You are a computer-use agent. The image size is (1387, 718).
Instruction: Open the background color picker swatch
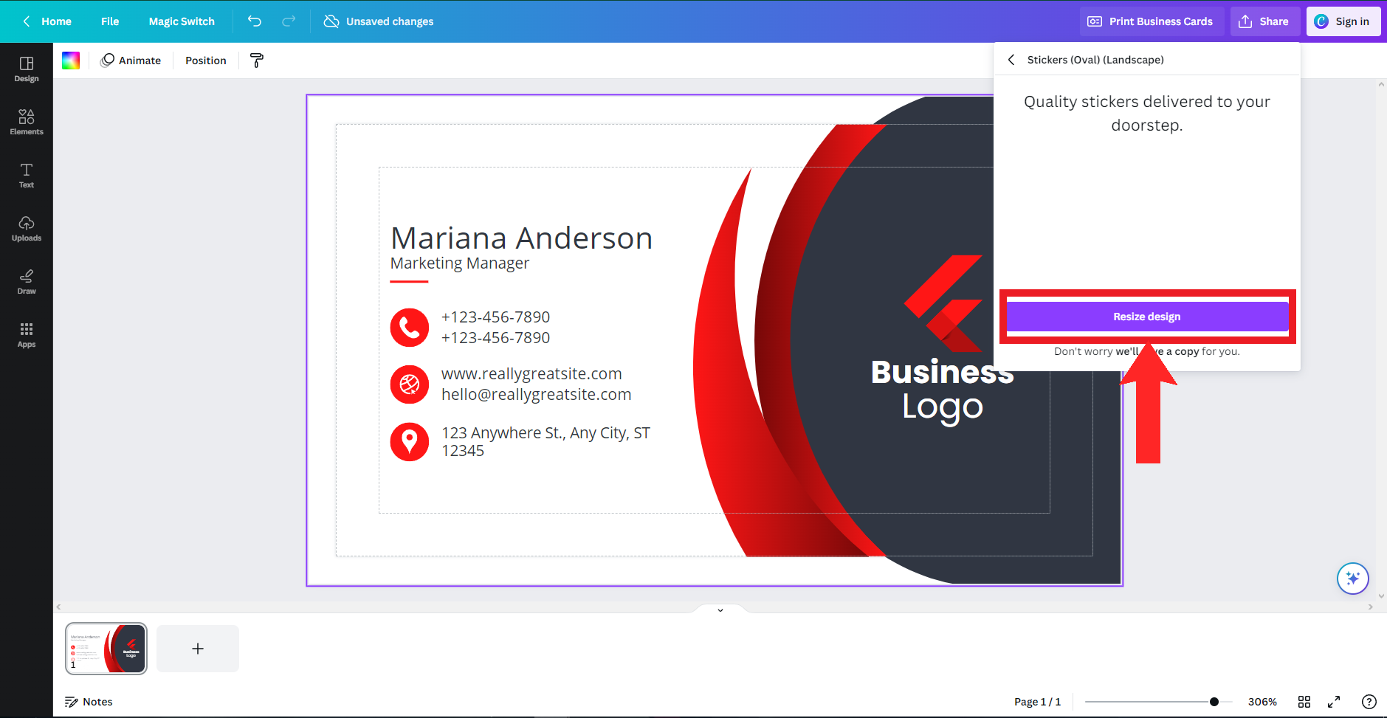click(71, 61)
